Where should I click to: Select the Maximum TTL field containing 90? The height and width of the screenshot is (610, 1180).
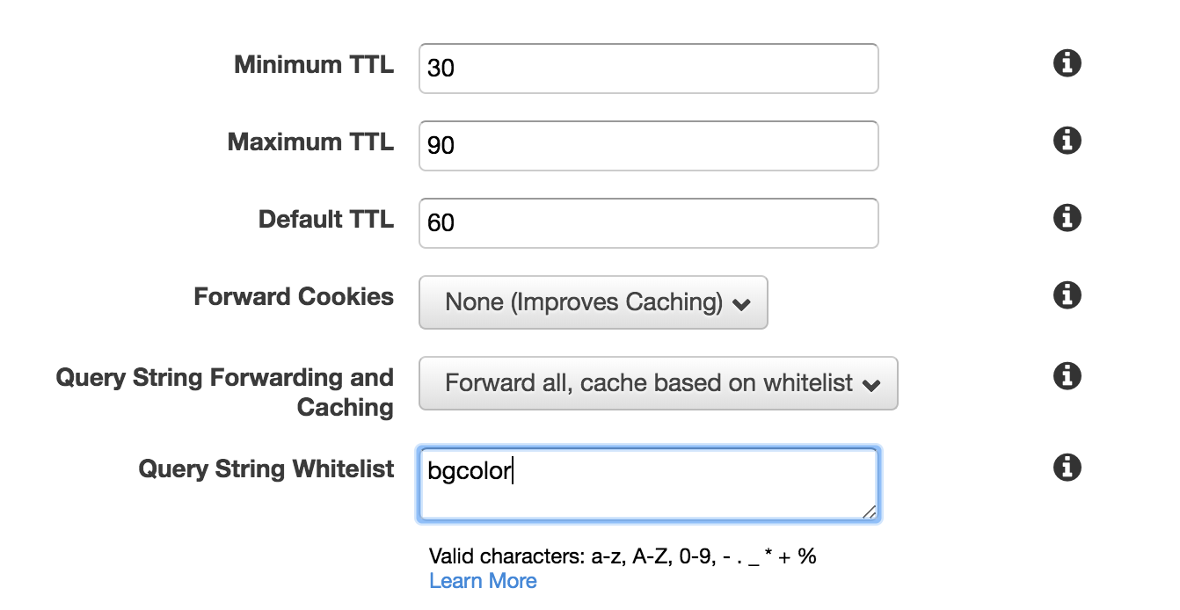click(x=649, y=146)
